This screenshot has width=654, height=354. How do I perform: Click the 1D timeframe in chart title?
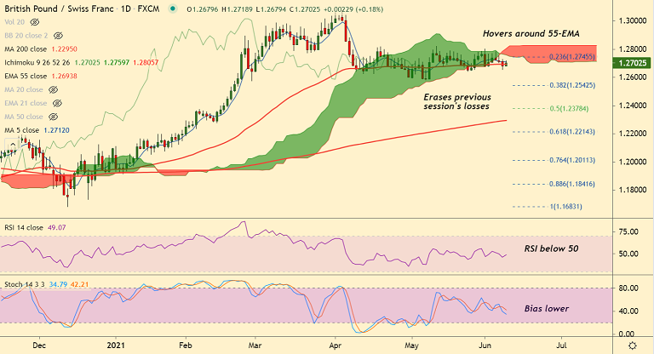pos(125,9)
